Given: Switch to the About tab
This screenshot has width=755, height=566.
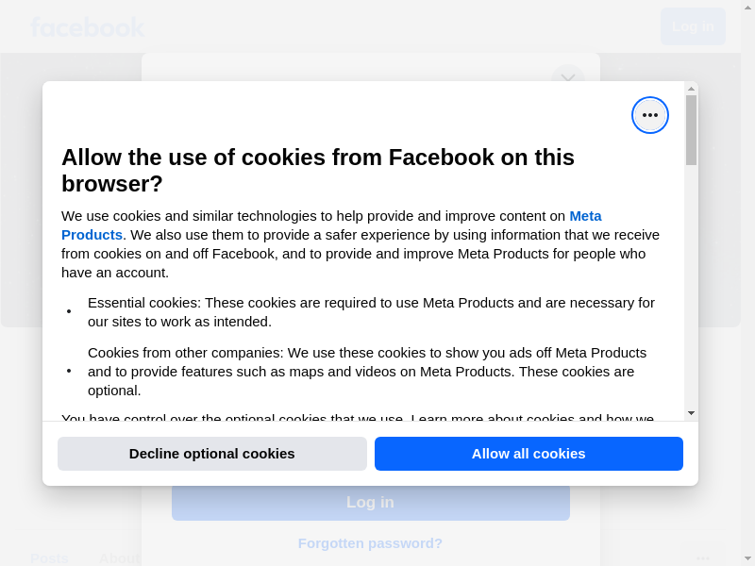Looking at the screenshot, I should (119, 558).
